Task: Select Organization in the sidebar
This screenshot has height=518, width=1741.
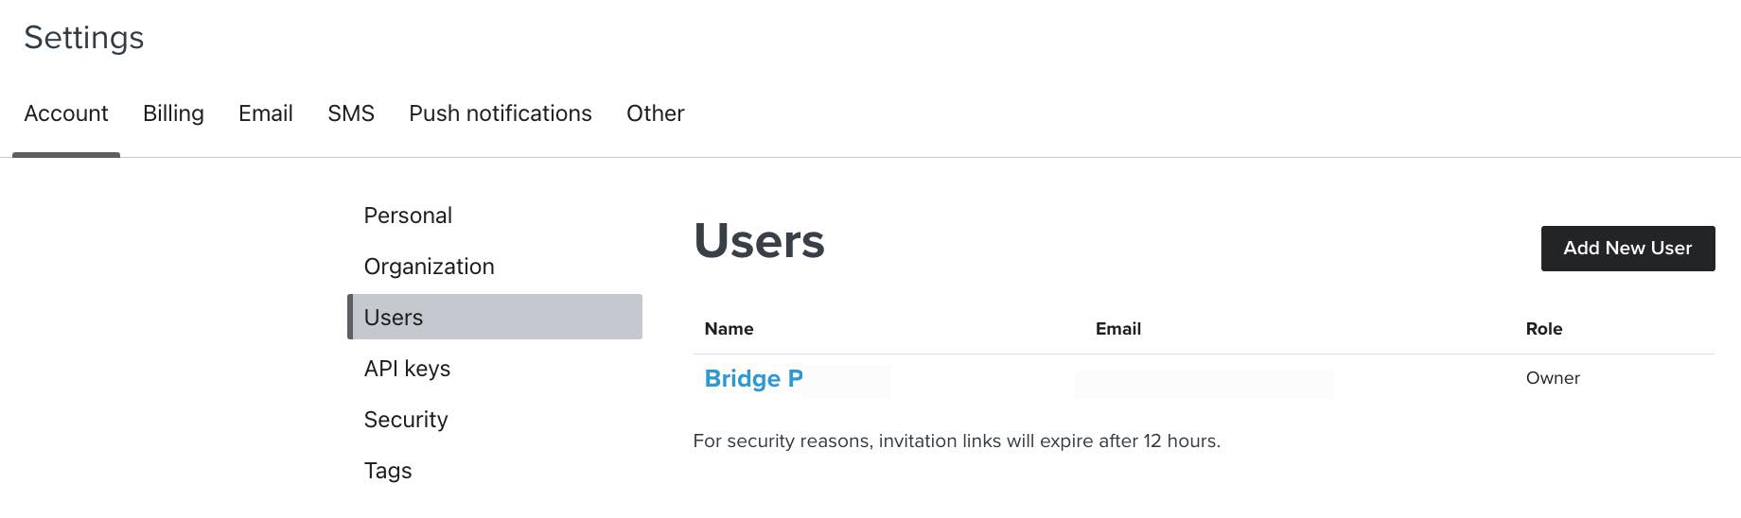Action: coord(429,267)
